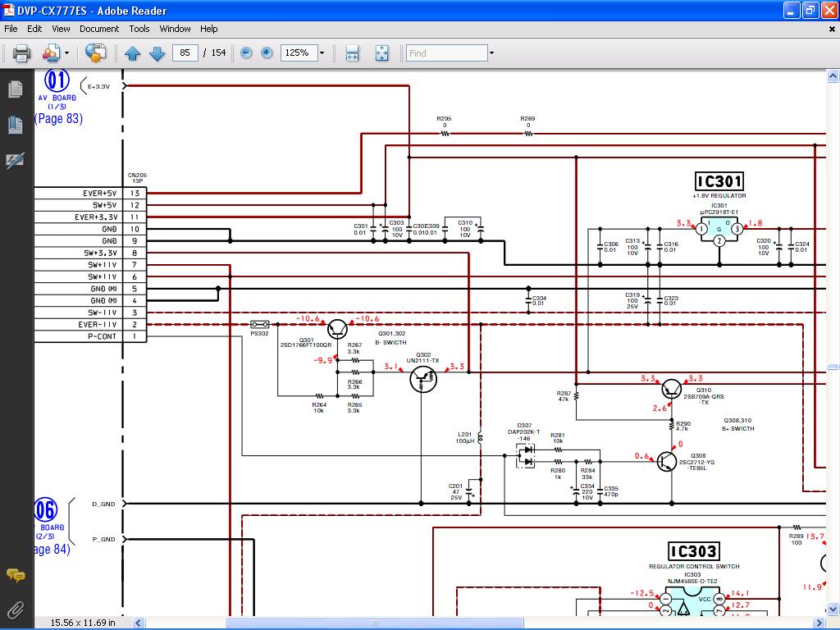Click the P-CONT connector pin row
Viewport: 840px width, 630px height.
pyautogui.click(x=90, y=336)
